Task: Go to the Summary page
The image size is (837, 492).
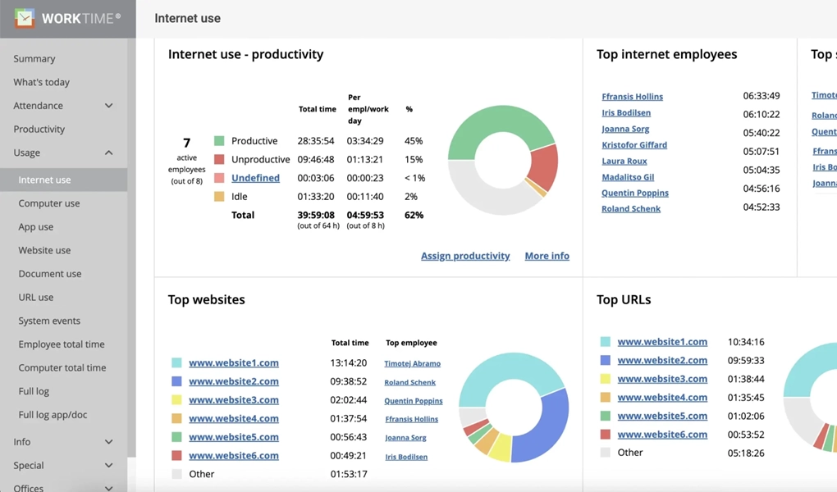Action: tap(34, 59)
